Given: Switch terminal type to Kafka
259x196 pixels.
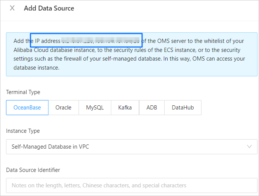Looking at the screenshot, I should (x=125, y=108).
